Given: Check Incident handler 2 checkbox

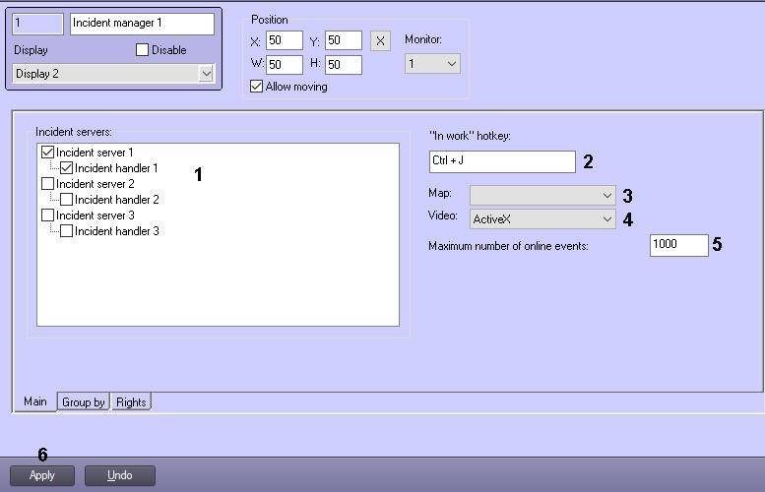Looking at the screenshot, I should [x=67, y=200].
